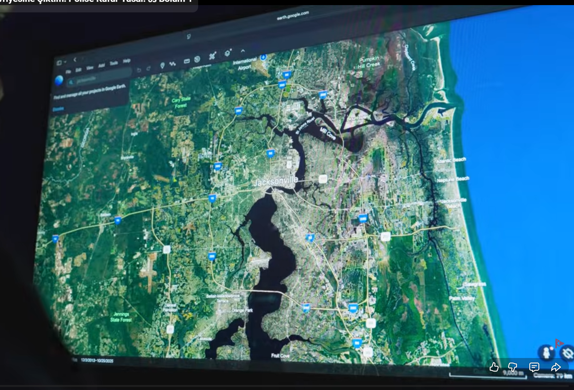Like the video with thumbs-up
Viewport: 574px width, 390px height.
click(494, 367)
